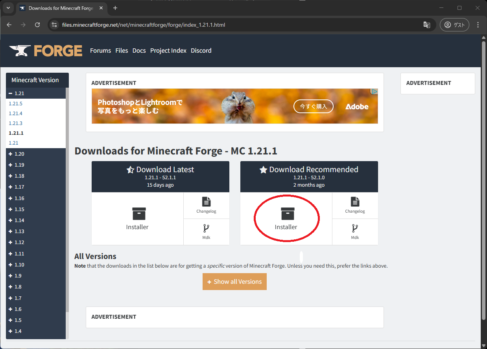Click the Adobe ad purchase button
This screenshot has width=487, height=349.
click(x=314, y=107)
